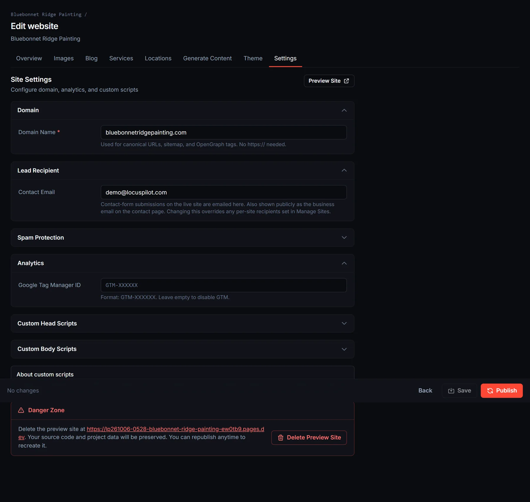The height and width of the screenshot is (502, 530).
Task: Focus the Google Tag Manager ID field
Action: pos(223,285)
